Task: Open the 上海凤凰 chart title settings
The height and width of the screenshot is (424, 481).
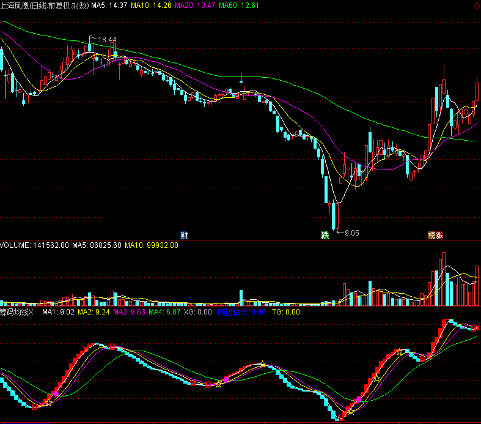Action: pos(44,6)
